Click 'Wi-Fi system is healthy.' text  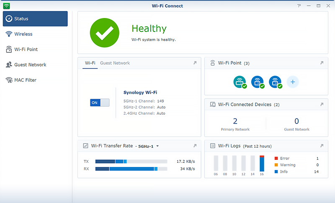[x=154, y=40]
